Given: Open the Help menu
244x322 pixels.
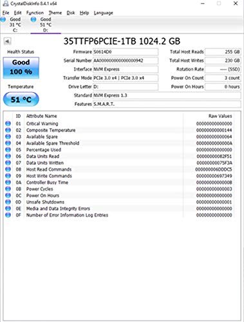Looking at the screenshot, I should click(84, 13).
